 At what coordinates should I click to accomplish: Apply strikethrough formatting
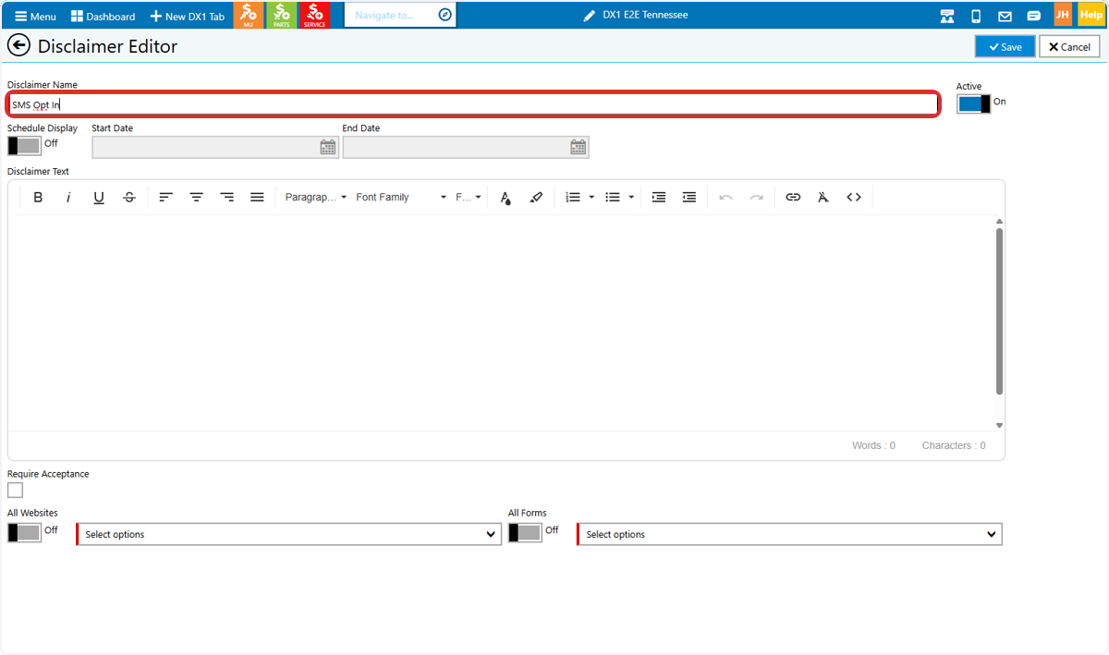point(129,197)
